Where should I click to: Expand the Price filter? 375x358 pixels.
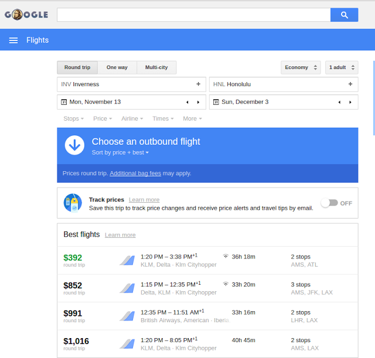coord(103,118)
